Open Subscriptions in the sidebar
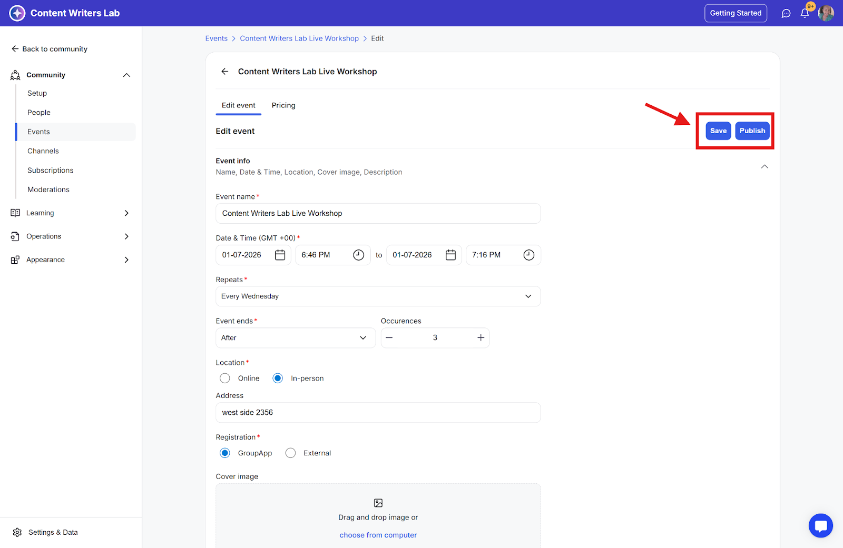This screenshot has width=843, height=548. (51, 171)
